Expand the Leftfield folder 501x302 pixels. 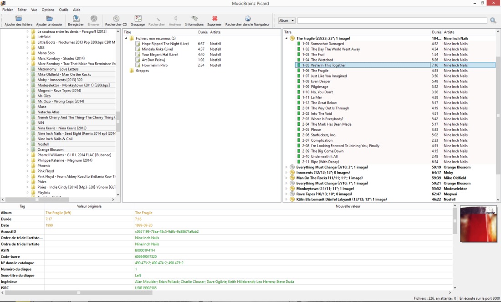click(x=27, y=37)
